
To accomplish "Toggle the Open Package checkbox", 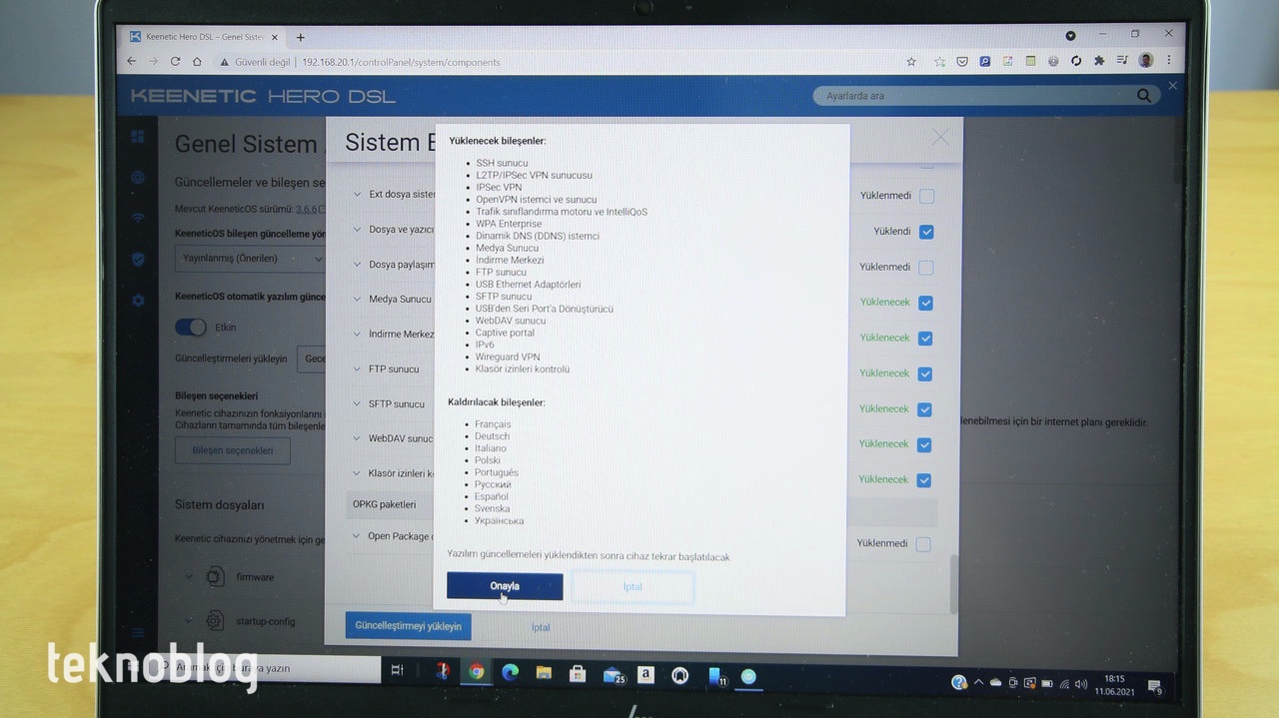I will coord(923,544).
